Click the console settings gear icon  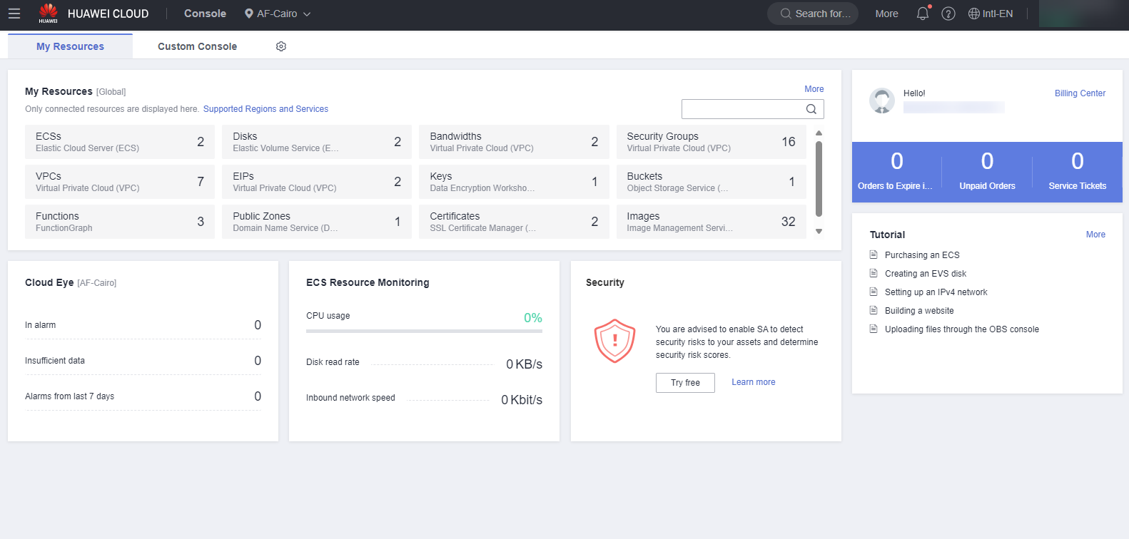click(x=281, y=46)
